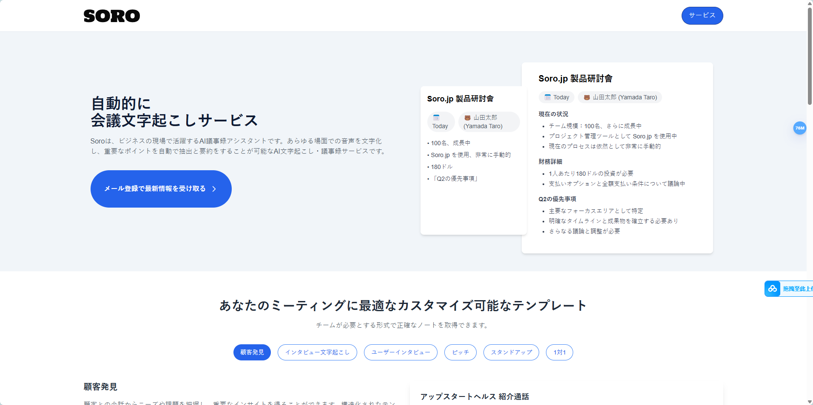This screenshot has height=405, width=813.
Task: Click the bear avatar icon in small card
Action: pyautogui.click(x=467, y=118)
